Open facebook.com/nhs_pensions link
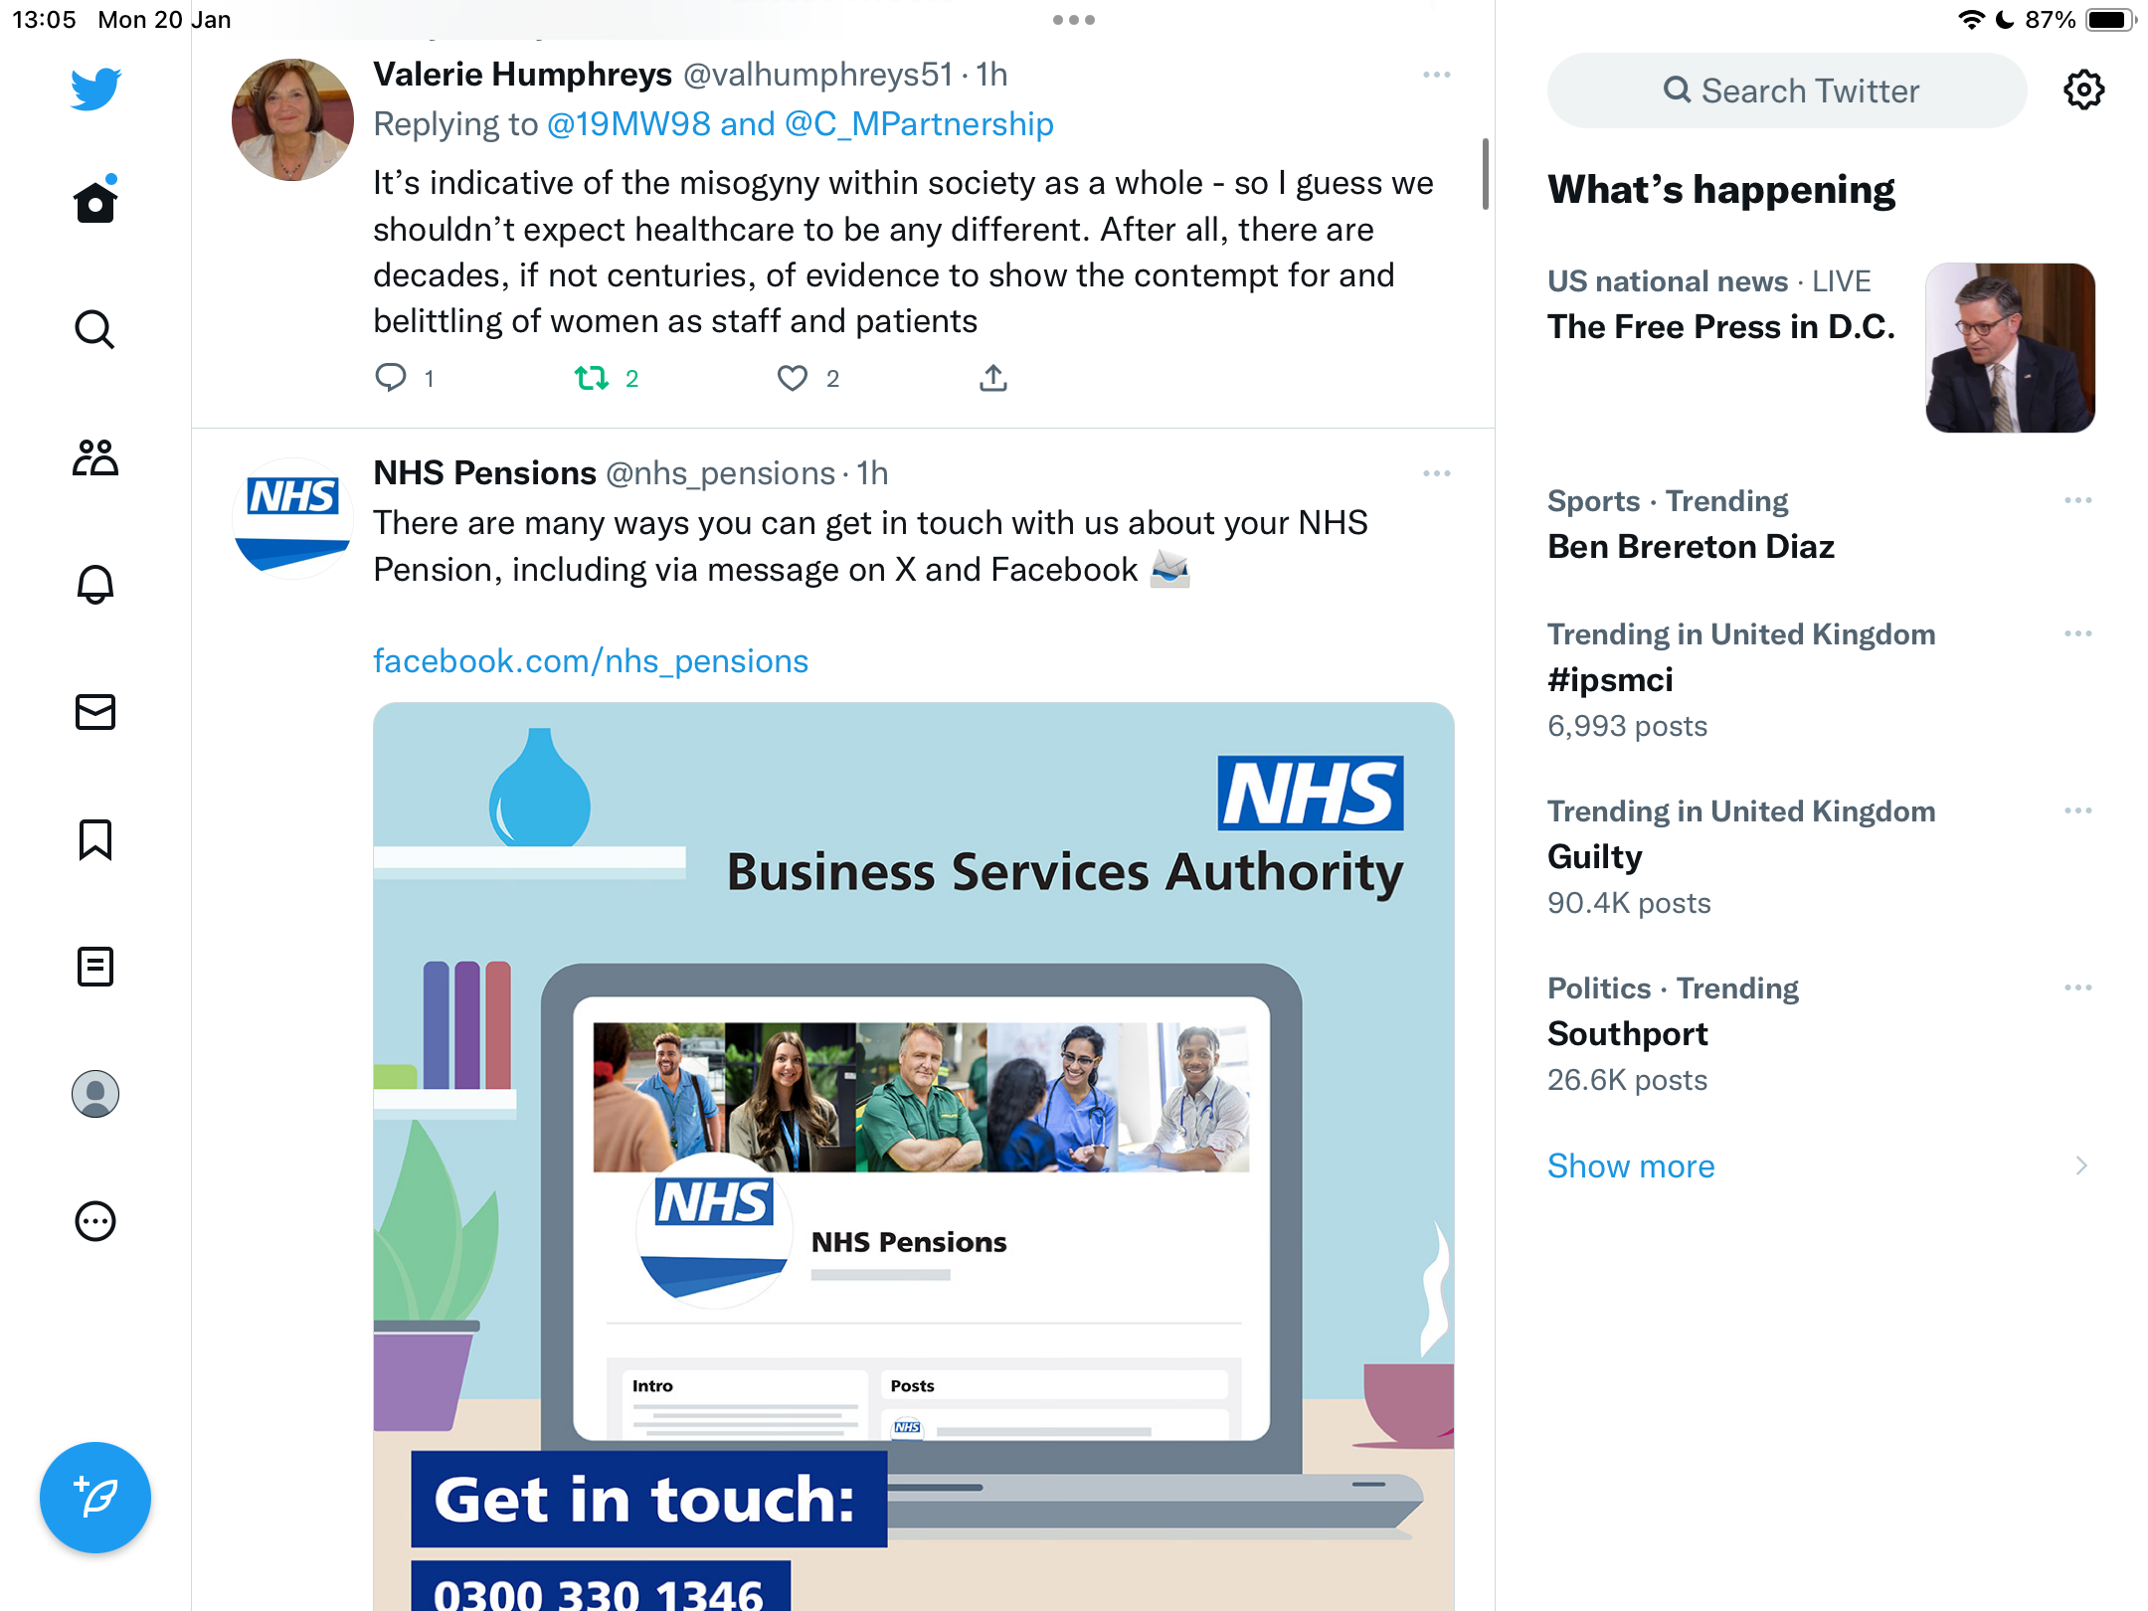 (x=591, y=660)
